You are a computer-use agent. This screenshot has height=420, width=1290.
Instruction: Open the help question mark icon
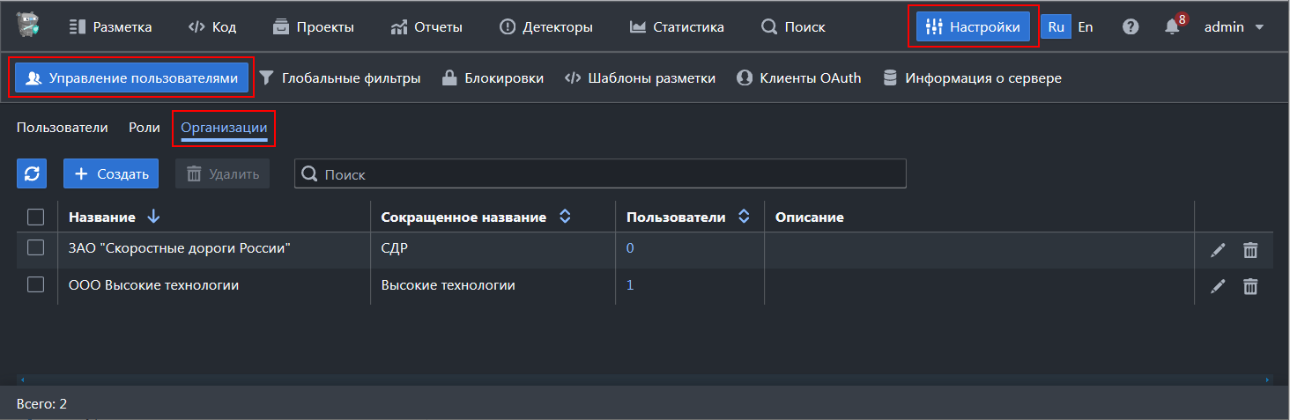tap(1131, 27)
